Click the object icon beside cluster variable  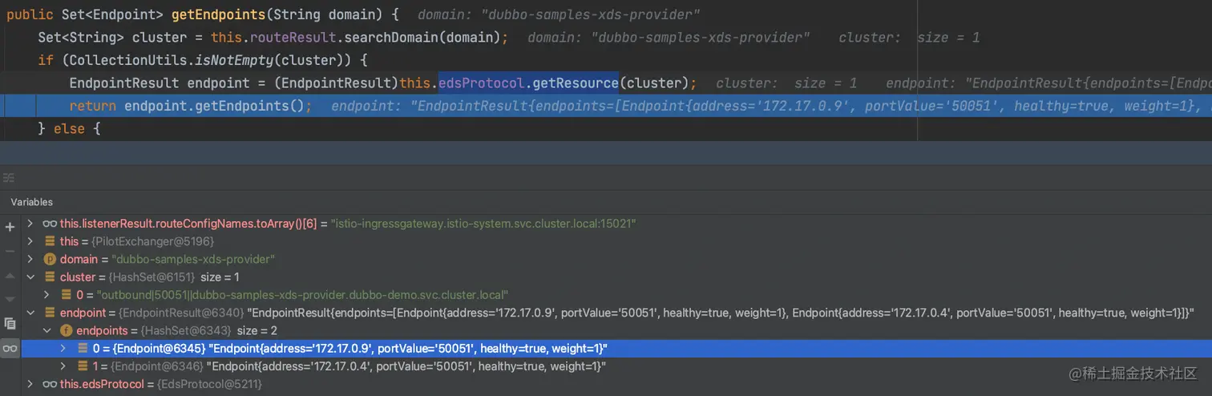click(50, 277)
